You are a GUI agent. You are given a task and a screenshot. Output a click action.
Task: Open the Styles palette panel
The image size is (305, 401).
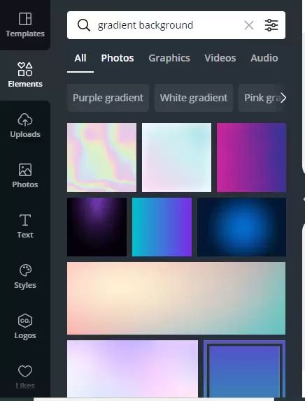[25, 277]
